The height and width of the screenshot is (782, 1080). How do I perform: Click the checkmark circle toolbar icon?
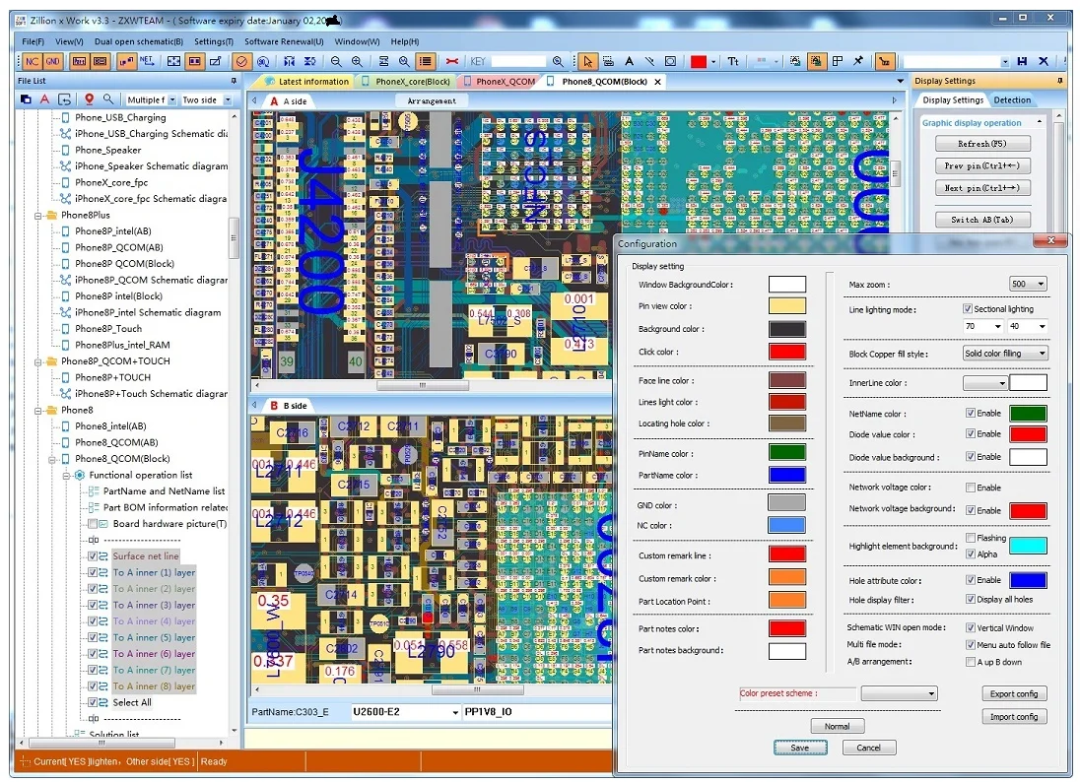[x=241, y=61]
